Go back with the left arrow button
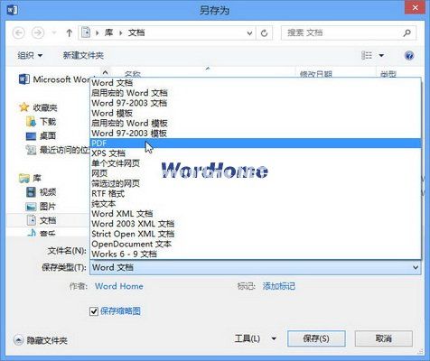 point(19,32)
